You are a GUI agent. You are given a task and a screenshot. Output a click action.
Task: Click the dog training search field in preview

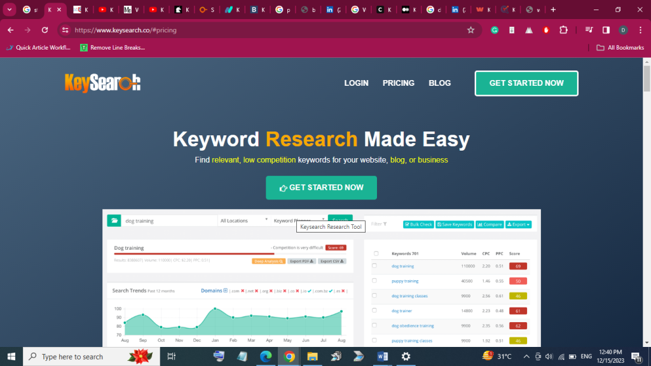(x=169, y=220)
